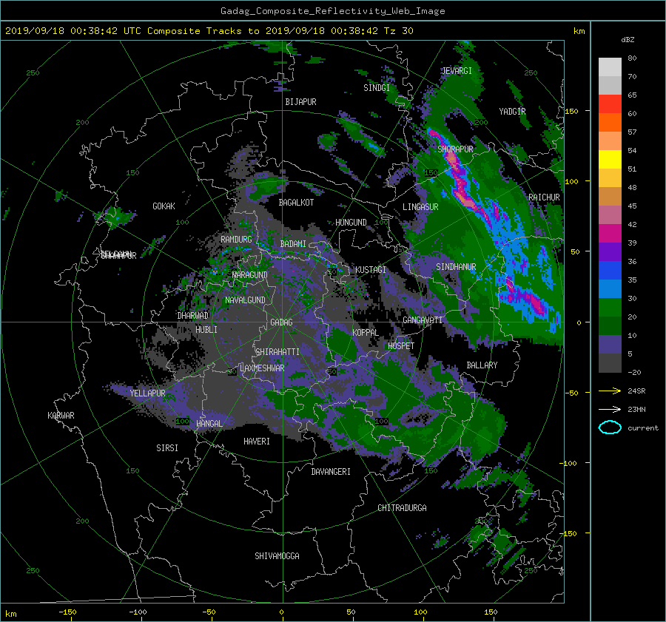Click the 60 dBZ red legend swatch

(610, 104)
